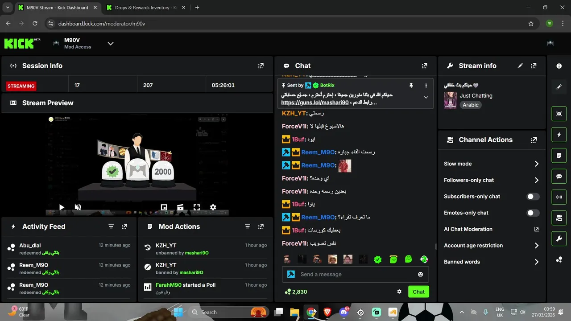The image size is (571, 321).
Task: Toggle Channel Actions widget sidebar icon
Action: pos(559,218)
